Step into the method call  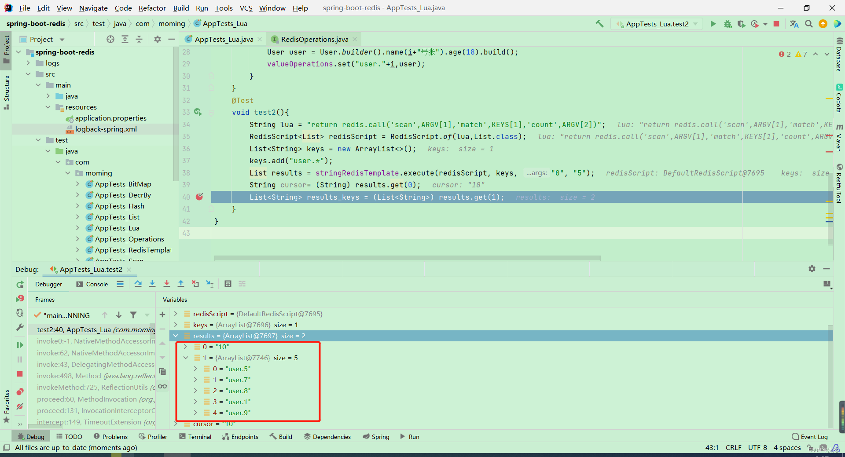(152, 284)
